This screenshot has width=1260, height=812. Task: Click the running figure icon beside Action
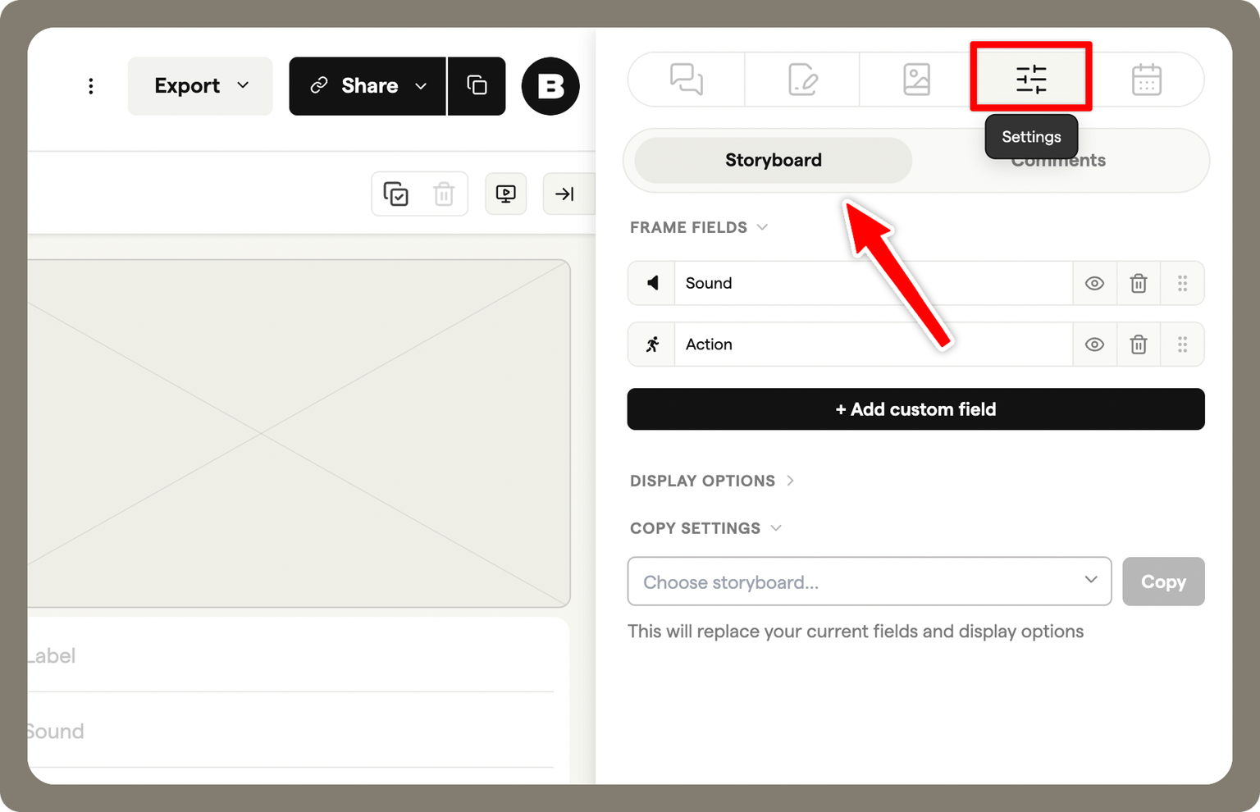click(x=651, y=344)
